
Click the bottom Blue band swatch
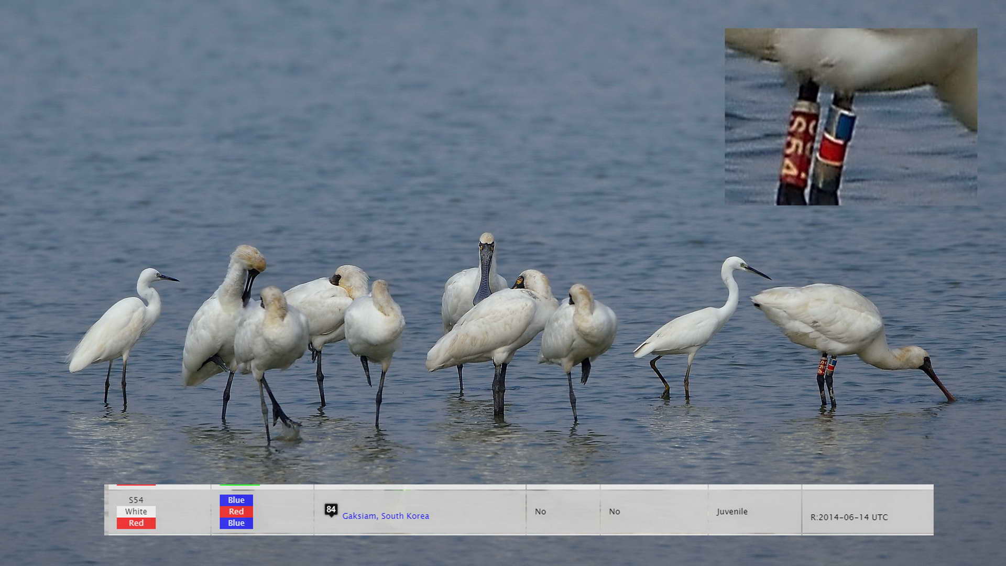[x=236, y=523]
